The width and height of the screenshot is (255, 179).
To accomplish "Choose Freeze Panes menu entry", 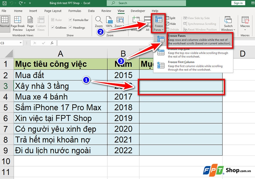I will (193, 39).
